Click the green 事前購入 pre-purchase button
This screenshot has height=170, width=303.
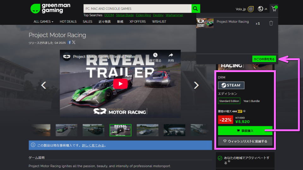245,131
